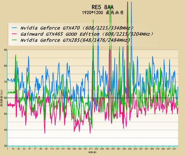Click the 60 fps y-axis label
The image size is (186, 156).
click(5, 98)
